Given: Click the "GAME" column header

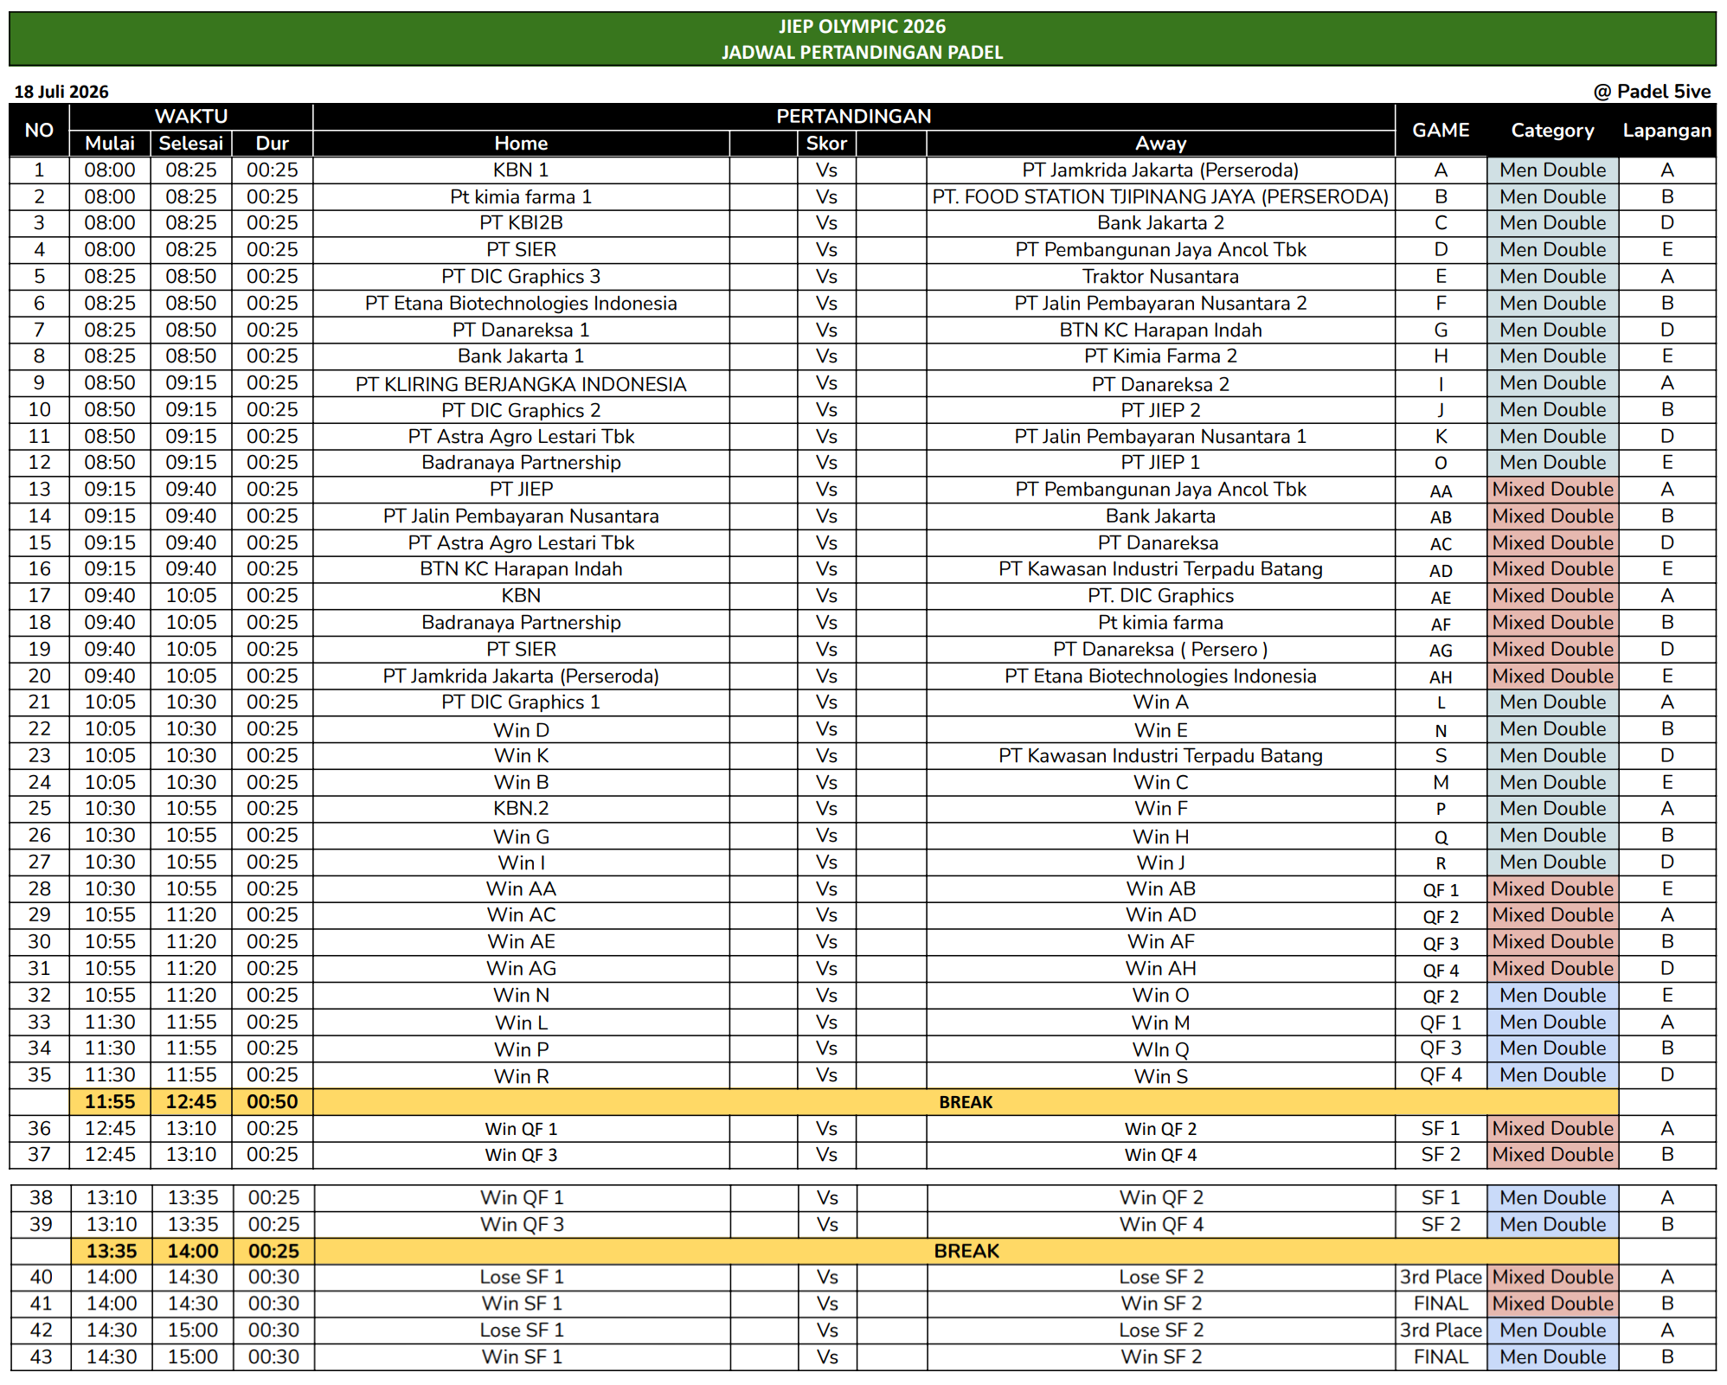Looking at the screenshot, I should (x=1441, y=130).
